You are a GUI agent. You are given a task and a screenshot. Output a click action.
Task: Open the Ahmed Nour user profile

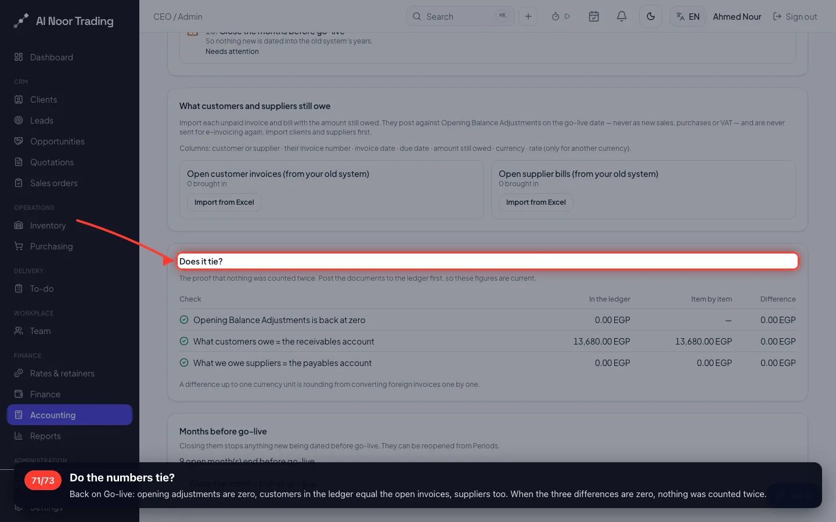coord(737,17)
